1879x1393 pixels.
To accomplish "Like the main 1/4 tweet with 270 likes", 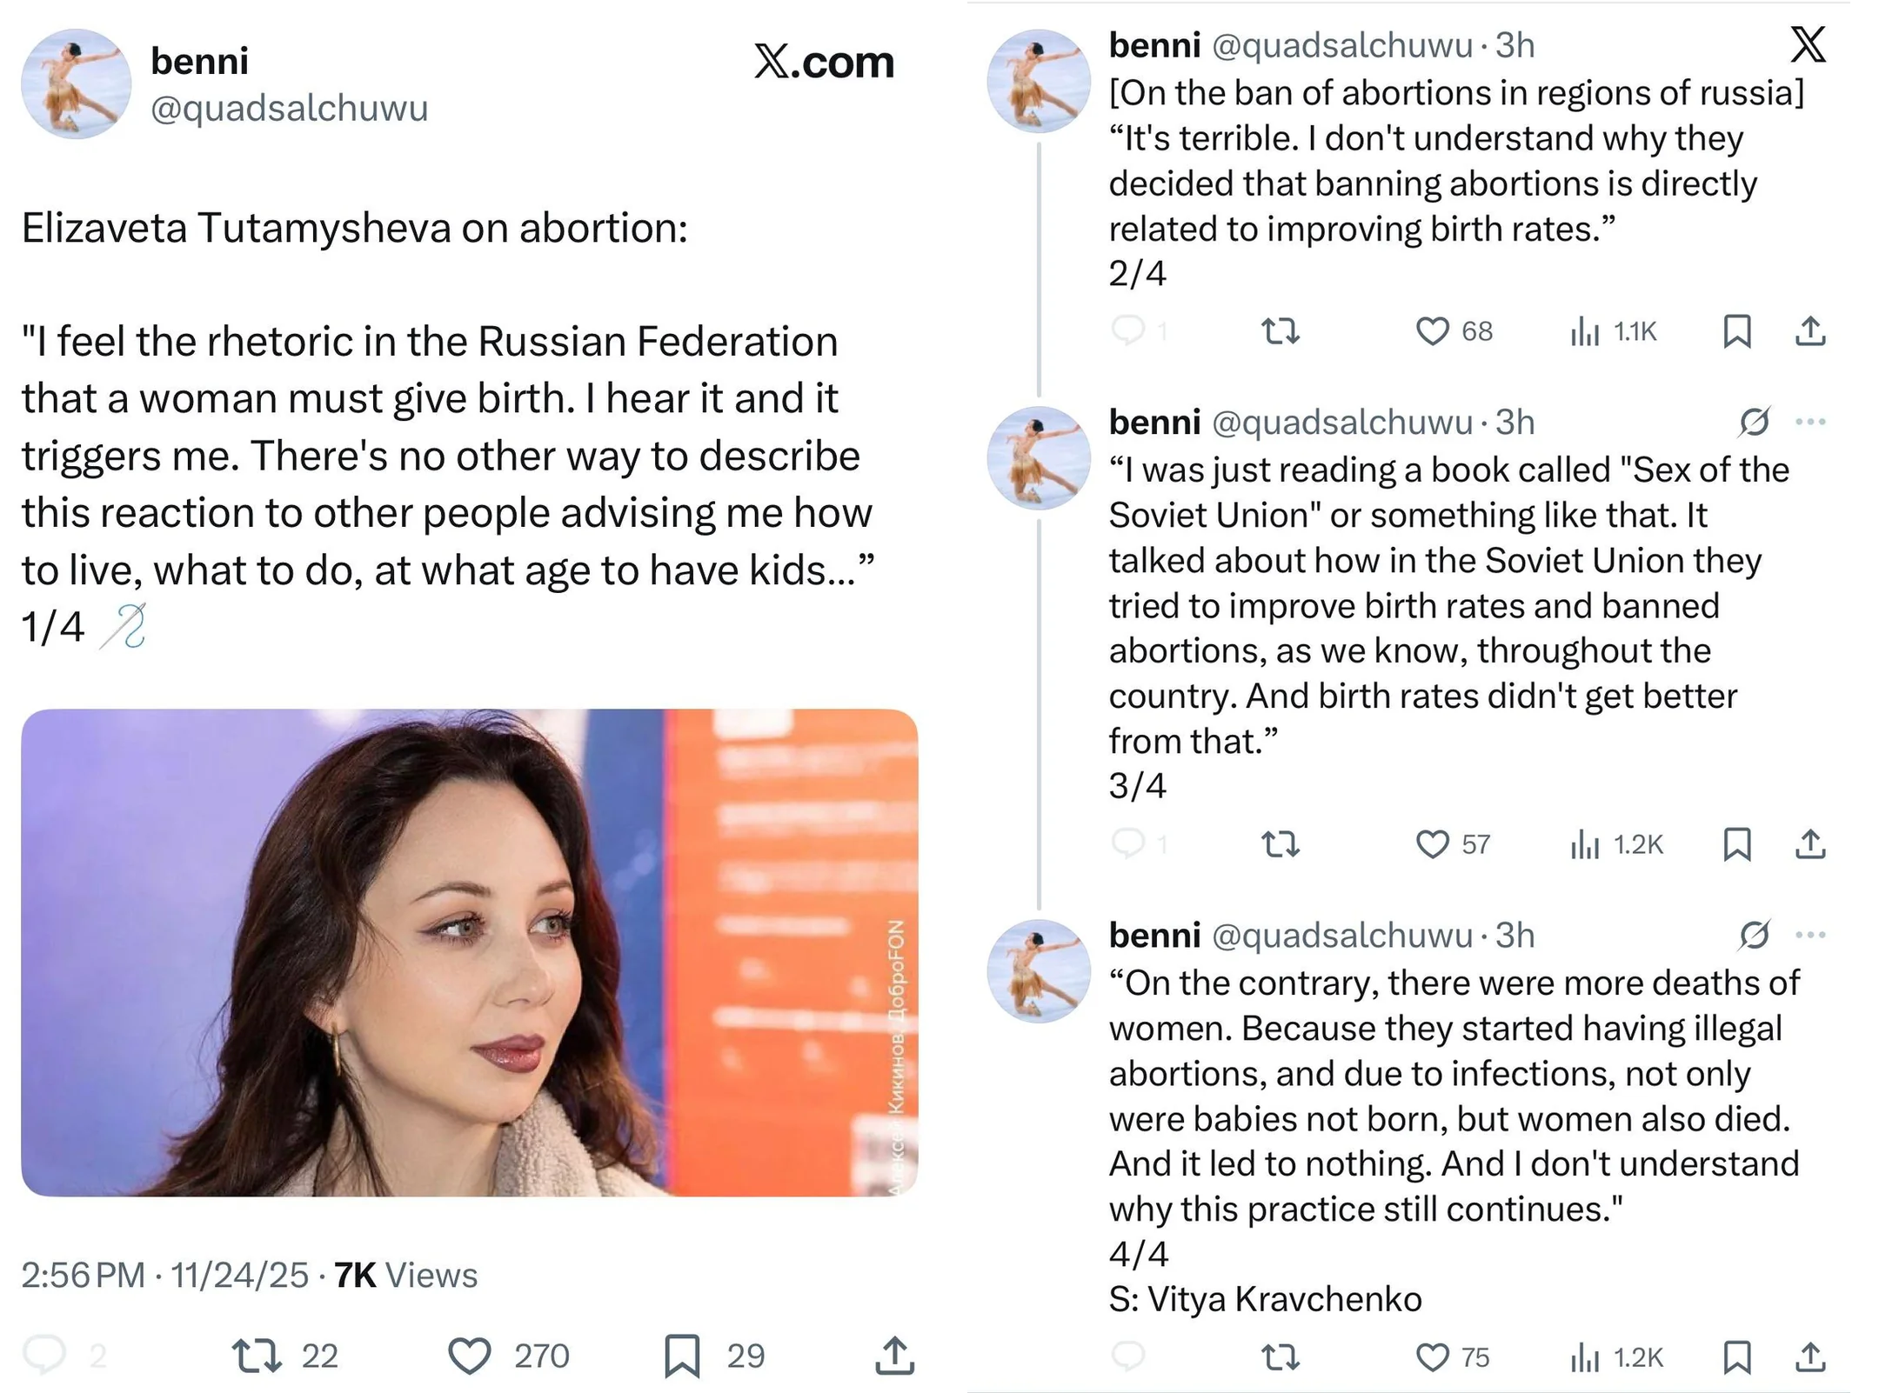I will [x=470, y=1356].
